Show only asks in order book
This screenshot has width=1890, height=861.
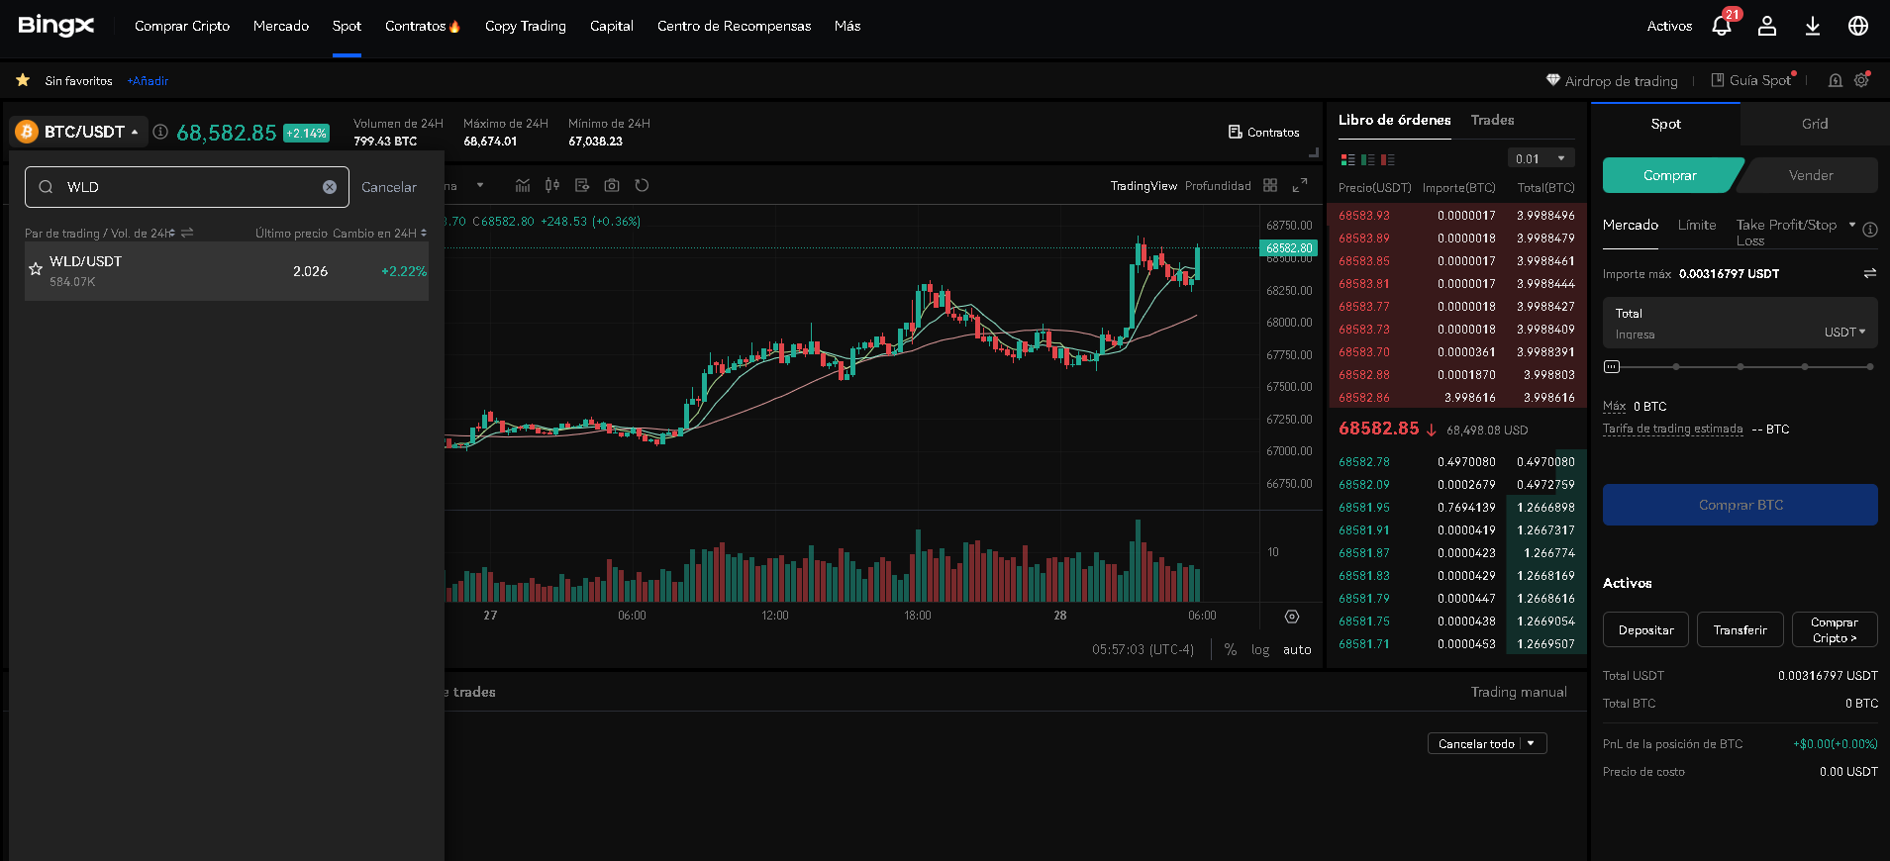pos(1388,159)
